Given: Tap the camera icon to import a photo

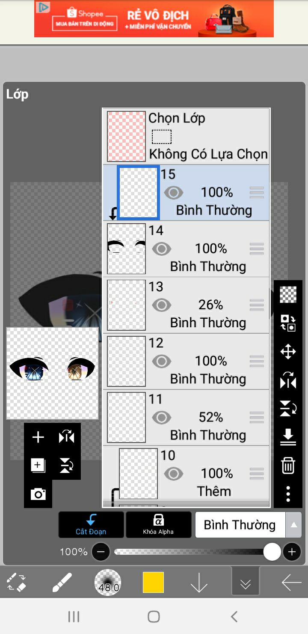Looking at the screenshot, I should pos(38,494).
